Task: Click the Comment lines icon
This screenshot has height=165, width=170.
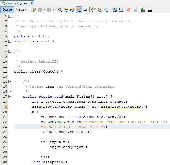Action: pos(143,10)
